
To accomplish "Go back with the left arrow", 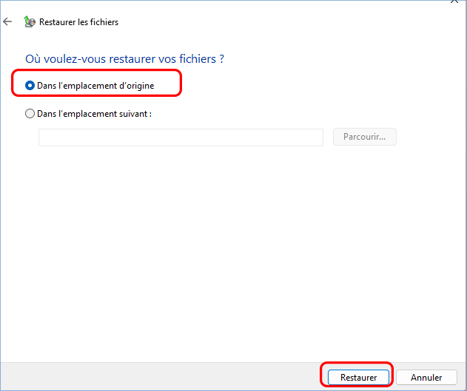I will point(7,21).
